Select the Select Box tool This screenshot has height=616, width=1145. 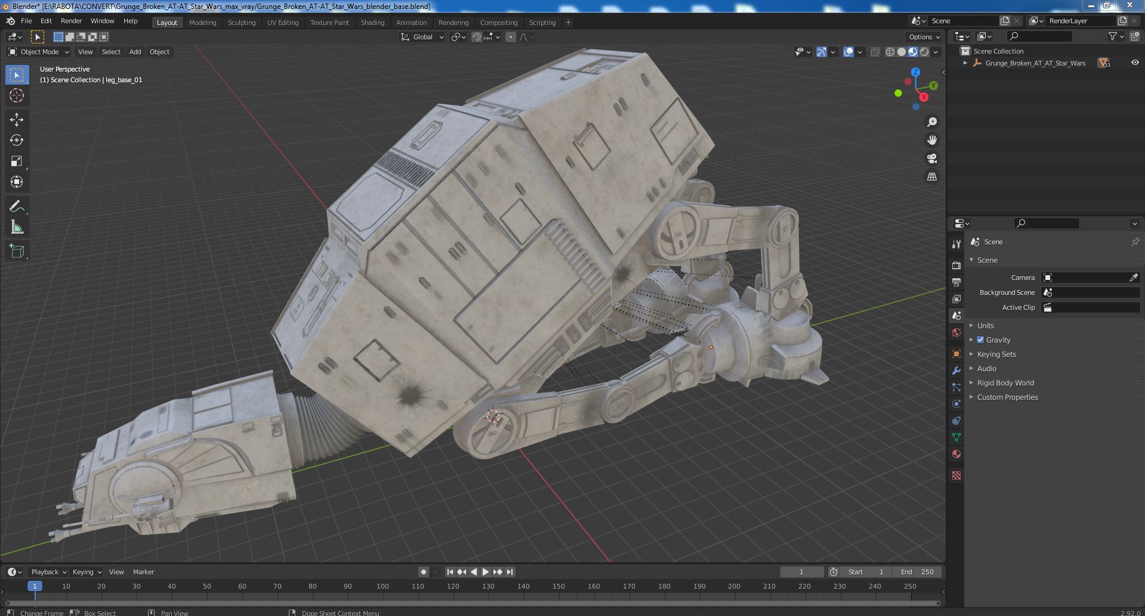coord(17,75)
